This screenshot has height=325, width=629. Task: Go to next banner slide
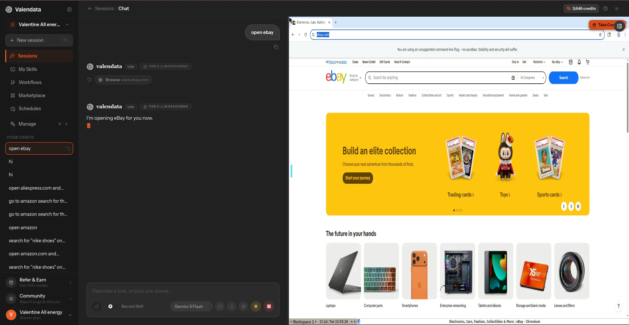pyautogui.click(x=571, y=206)
